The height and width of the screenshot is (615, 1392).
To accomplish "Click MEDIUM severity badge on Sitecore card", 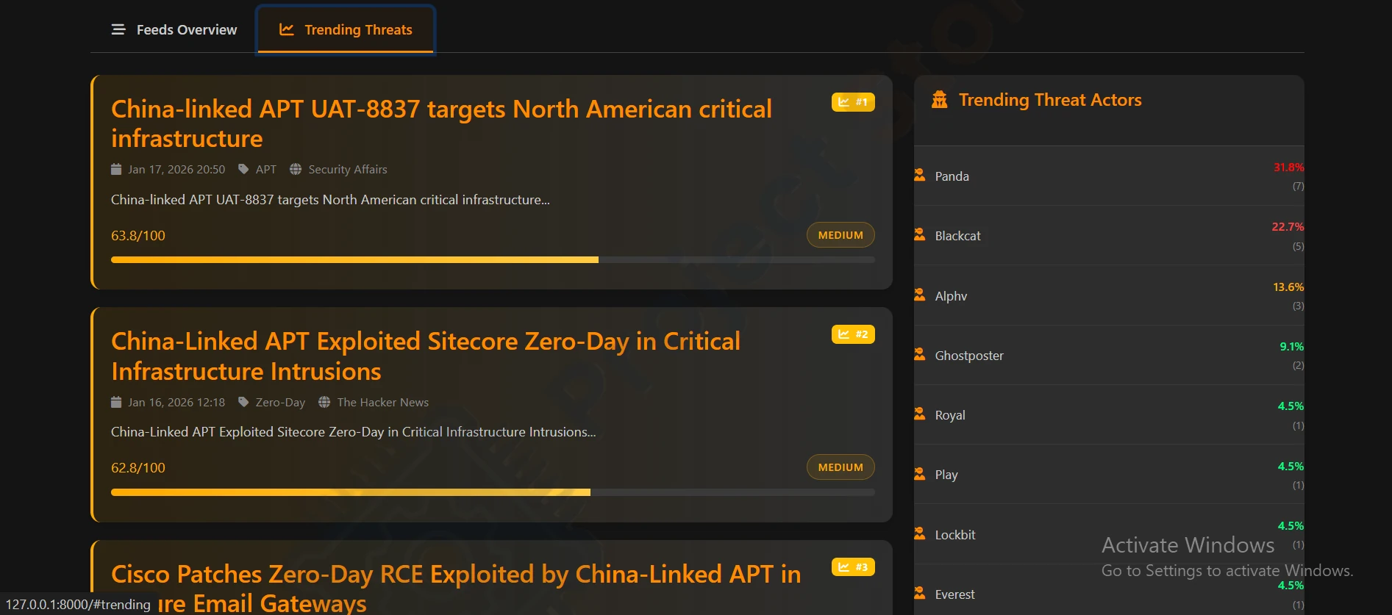I will [840, 467].
